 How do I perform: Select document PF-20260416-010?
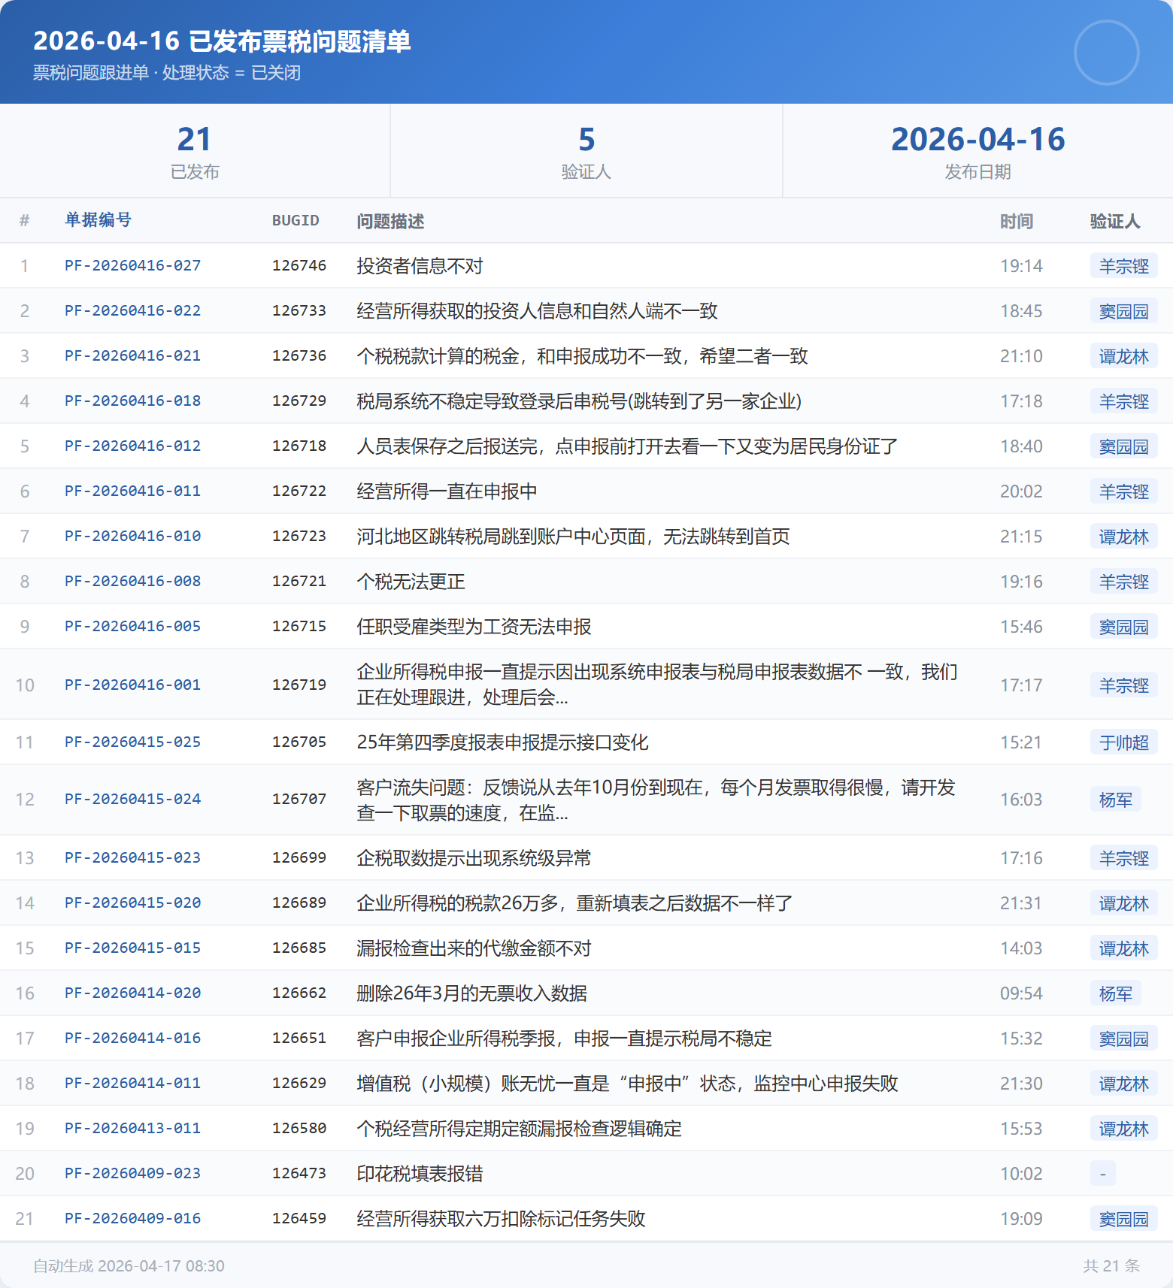pyautogui.click(x=132, y=536)
